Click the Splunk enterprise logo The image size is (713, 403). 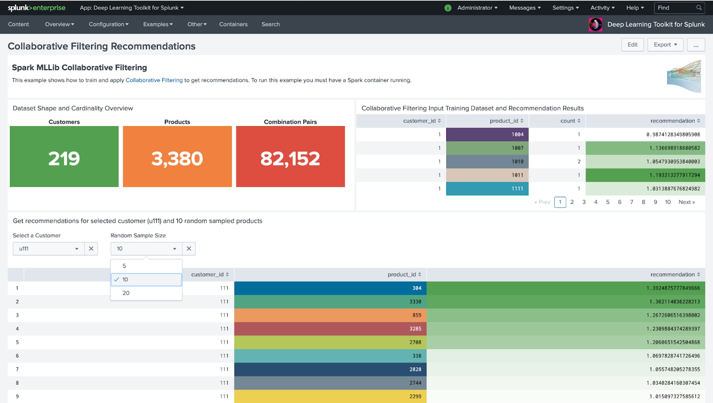tap(37, 8)
